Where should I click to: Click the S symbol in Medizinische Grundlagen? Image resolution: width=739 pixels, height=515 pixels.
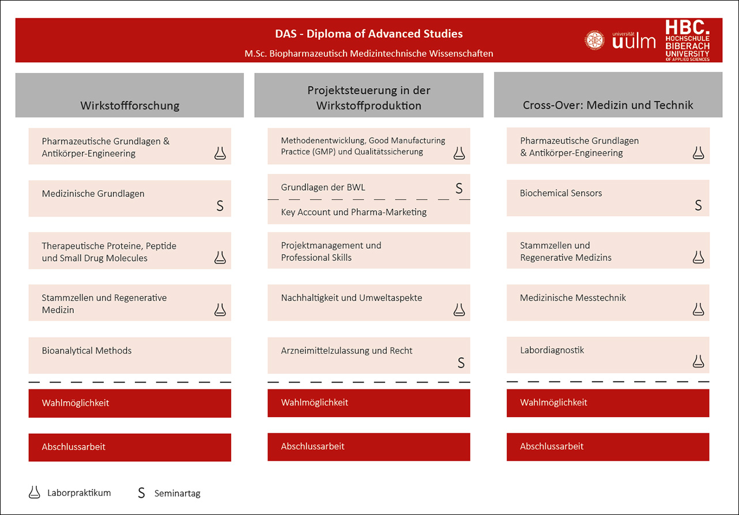pos(220,206)
